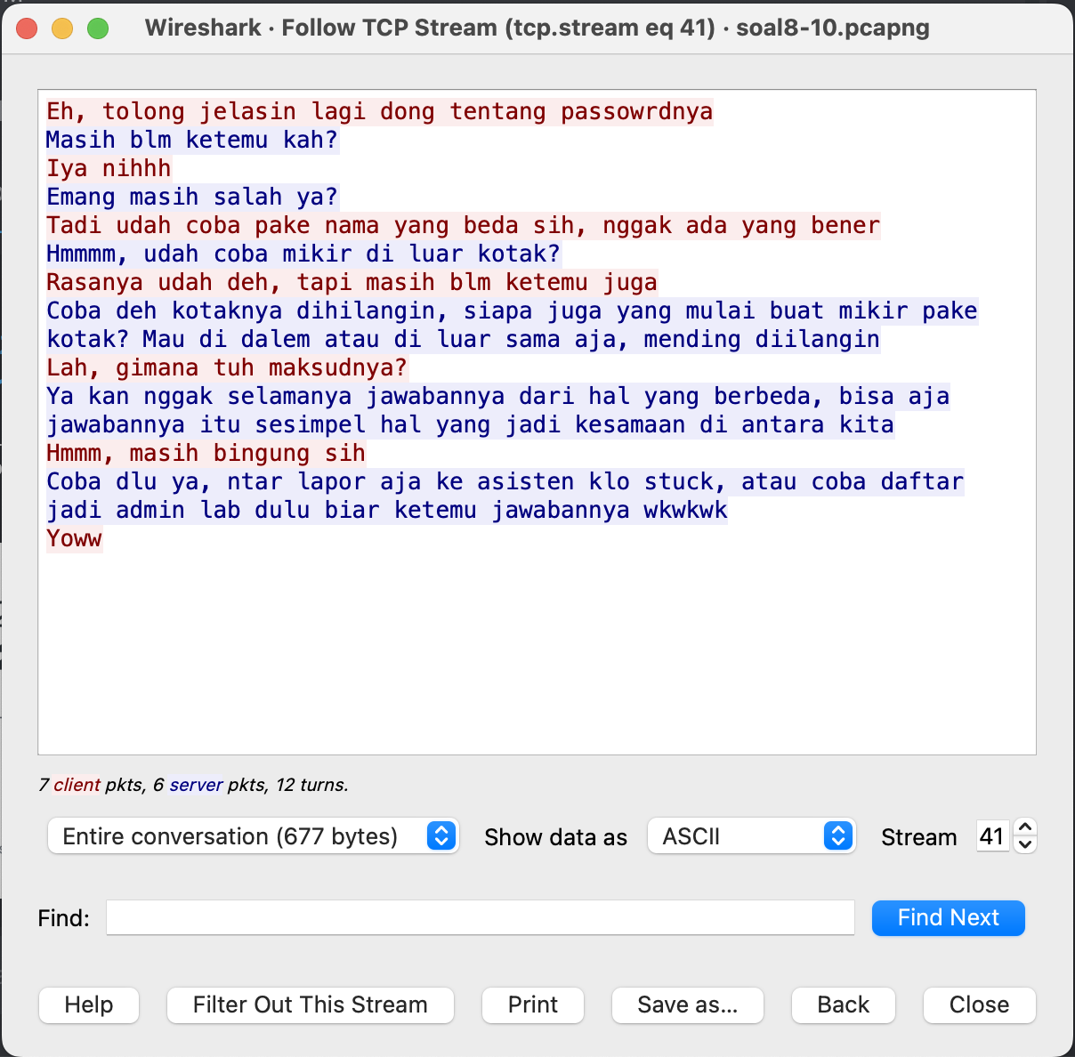The height and width of the screenshot is (1057, 1075).
Task: Select the line "Yoww" in the conversation
Action: tap(74, 538)
